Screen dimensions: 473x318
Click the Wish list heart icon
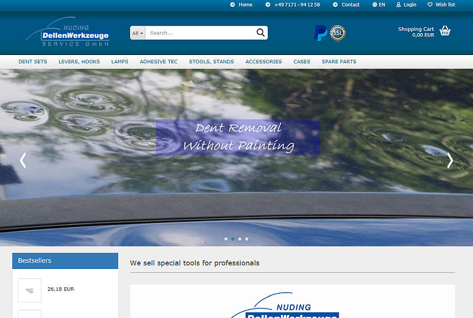pyautogui.click(x=430, y=5)
